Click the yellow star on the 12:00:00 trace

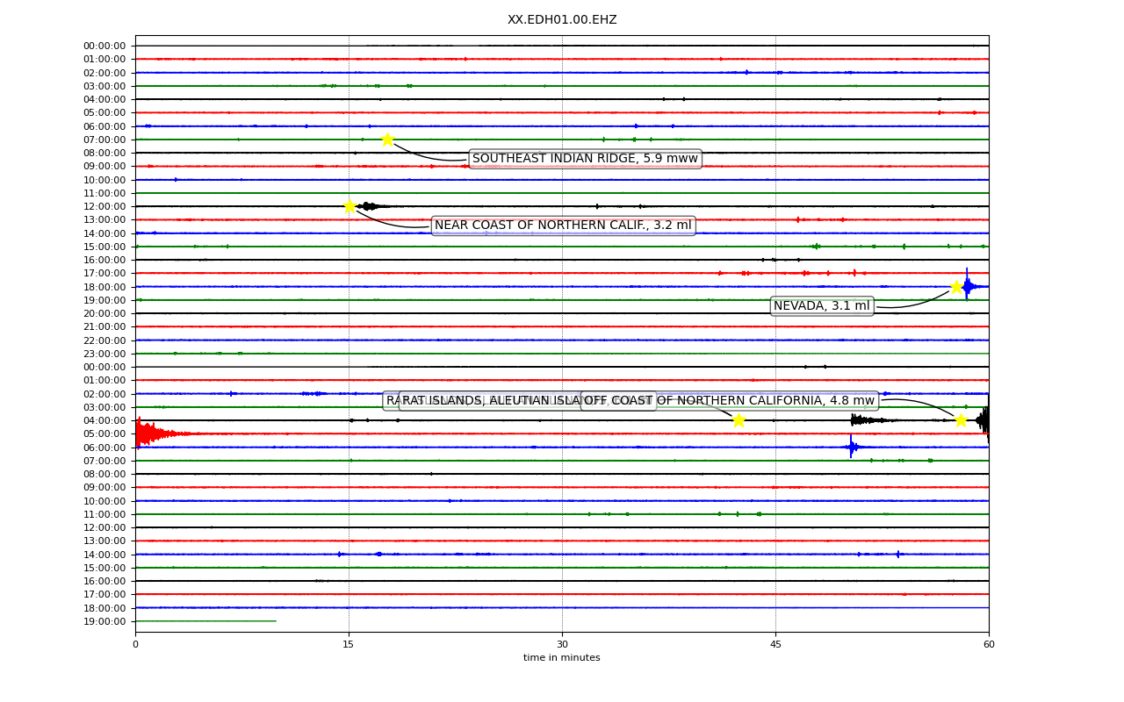[x=349, y=206]
